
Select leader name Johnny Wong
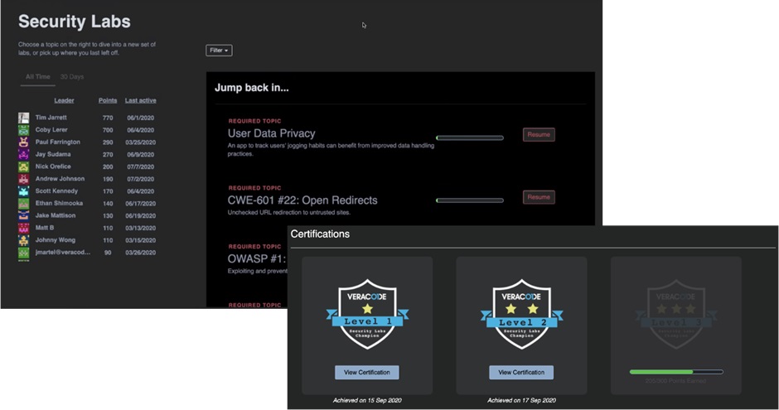click(x=56, y=239)
